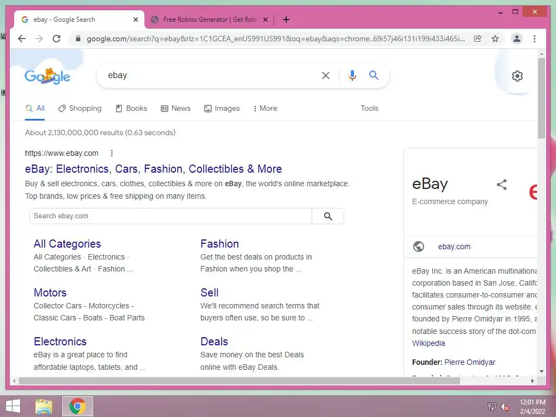
Task: Open the Wikipedia link for eBay
Action: pyautogui.click(x=428, y=343)
